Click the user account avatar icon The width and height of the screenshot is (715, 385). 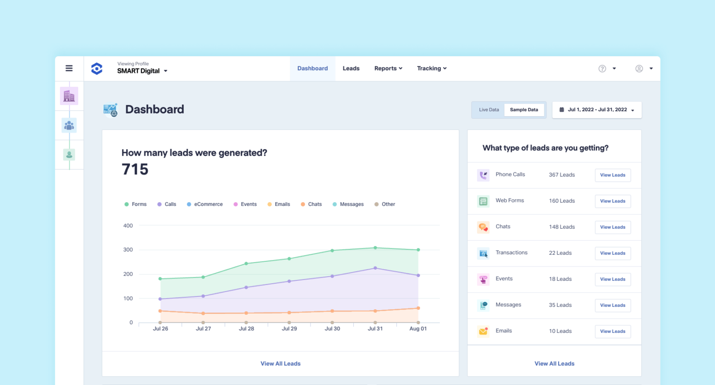[639, 68]
